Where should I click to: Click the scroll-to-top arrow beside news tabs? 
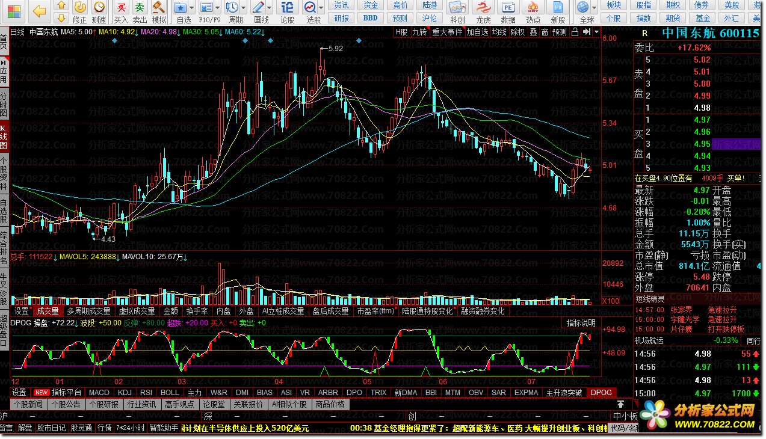pos(620,404)
